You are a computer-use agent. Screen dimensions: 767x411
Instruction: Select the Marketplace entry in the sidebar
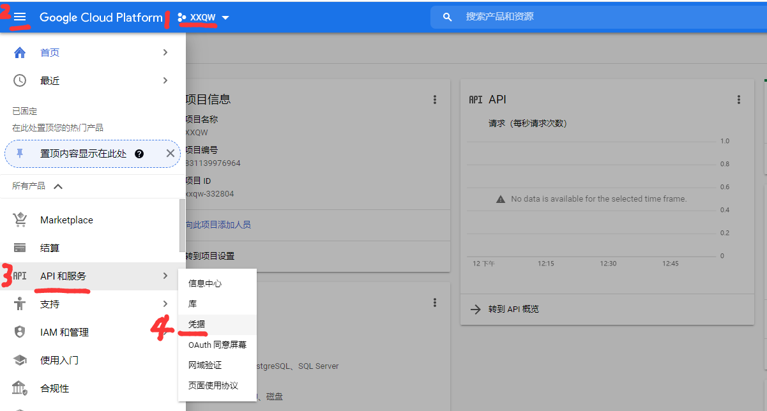[66, 219]
